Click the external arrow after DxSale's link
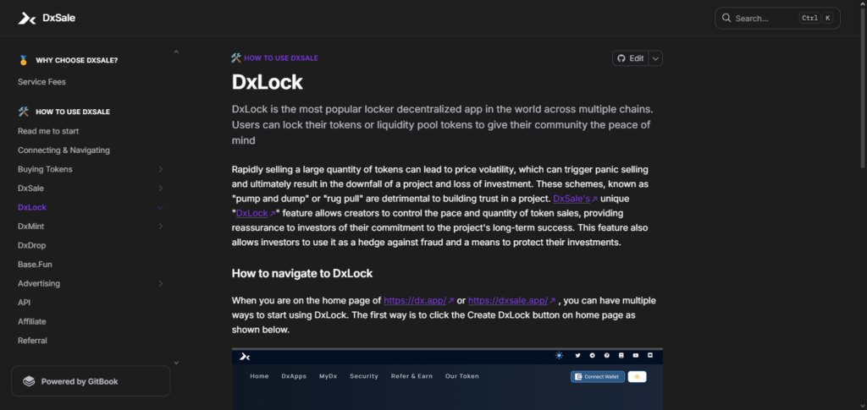The height and width of the screenshot is (410, 867). click(594, 199)
